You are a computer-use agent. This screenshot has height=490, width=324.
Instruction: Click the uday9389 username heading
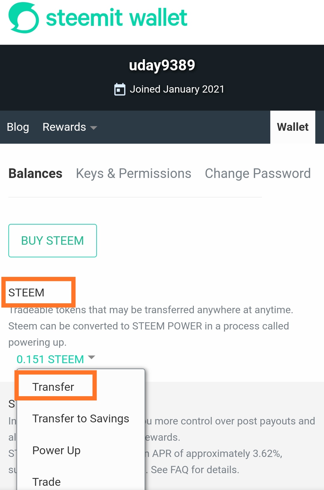(162, 65)
